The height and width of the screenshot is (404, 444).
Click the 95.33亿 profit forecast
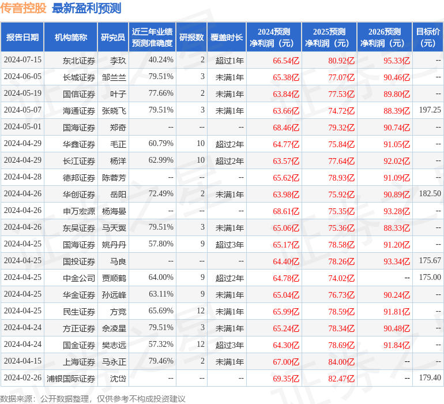click(x=397, y=61)
